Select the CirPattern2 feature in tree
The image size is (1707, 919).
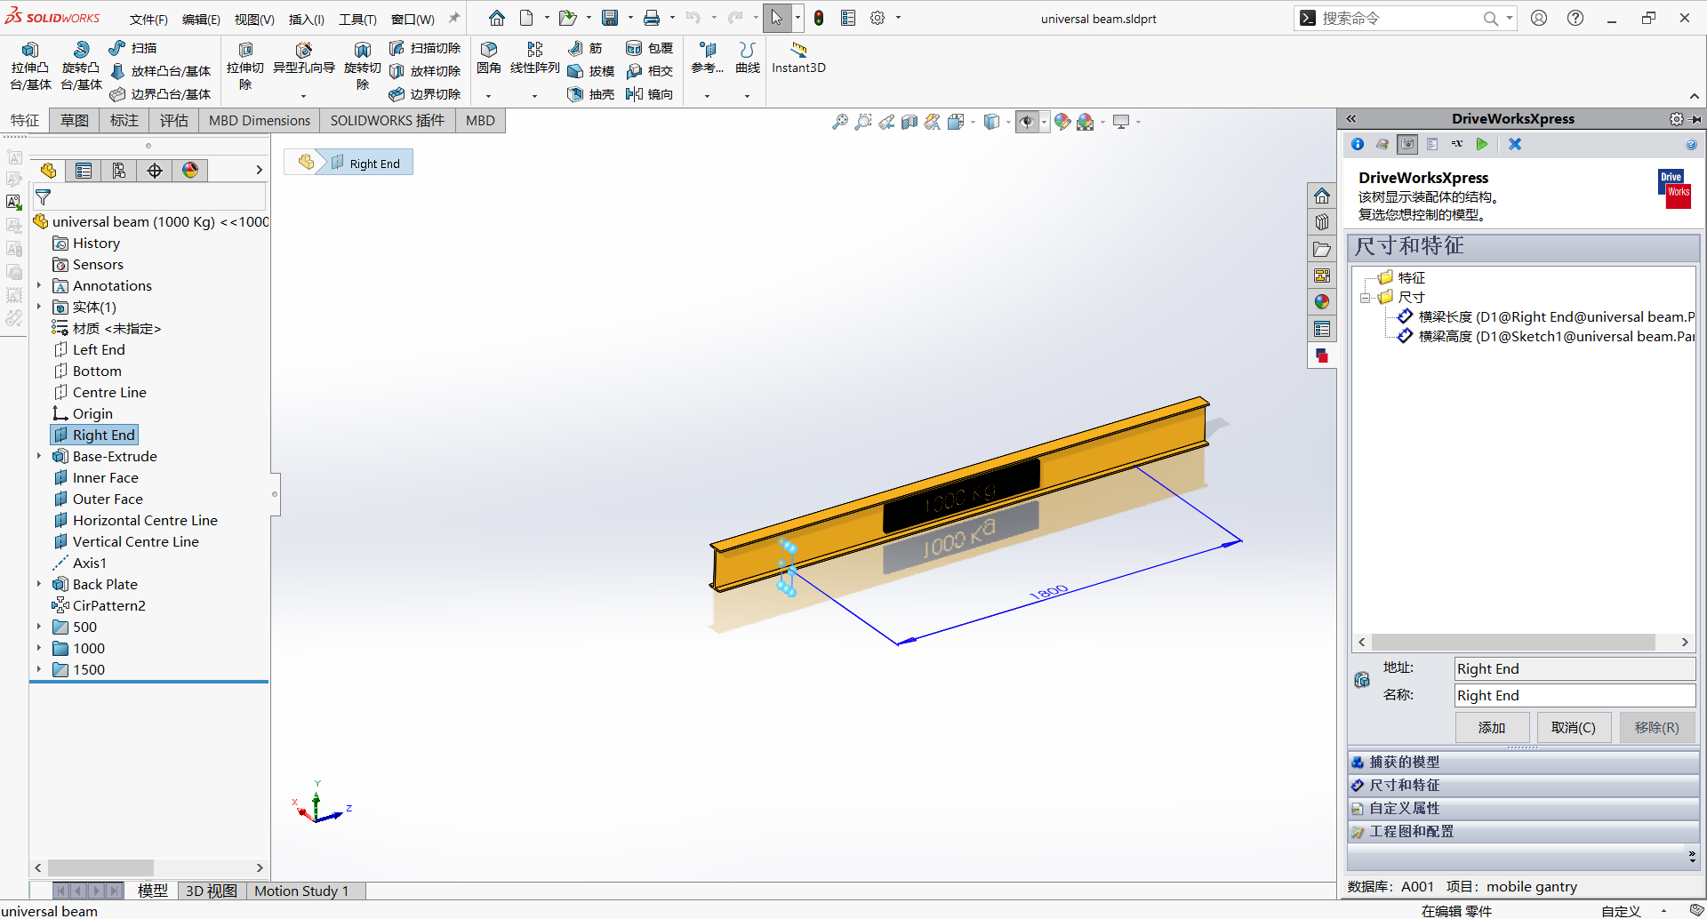click(100, 605)
